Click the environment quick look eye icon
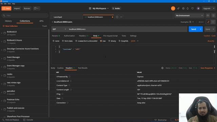This screenshot has width=217, height=122. 208,16
